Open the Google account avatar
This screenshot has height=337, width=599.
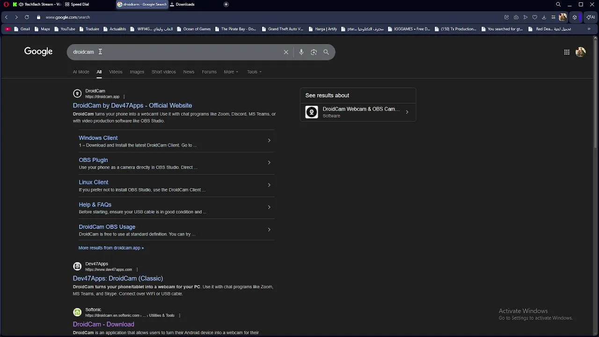[x=581, y=52]
